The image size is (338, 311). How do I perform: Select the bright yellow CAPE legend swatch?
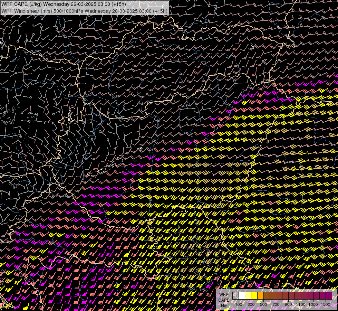tap(254, 295)
